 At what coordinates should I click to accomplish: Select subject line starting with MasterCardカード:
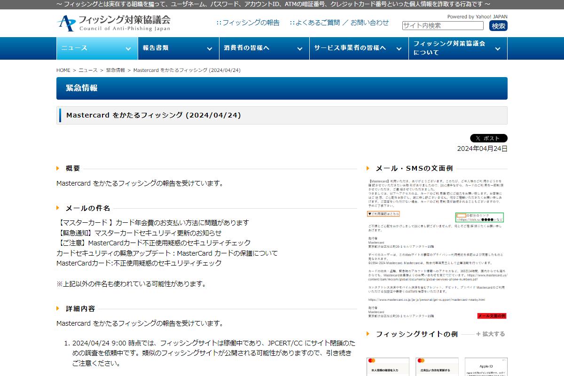pos(139,263)
